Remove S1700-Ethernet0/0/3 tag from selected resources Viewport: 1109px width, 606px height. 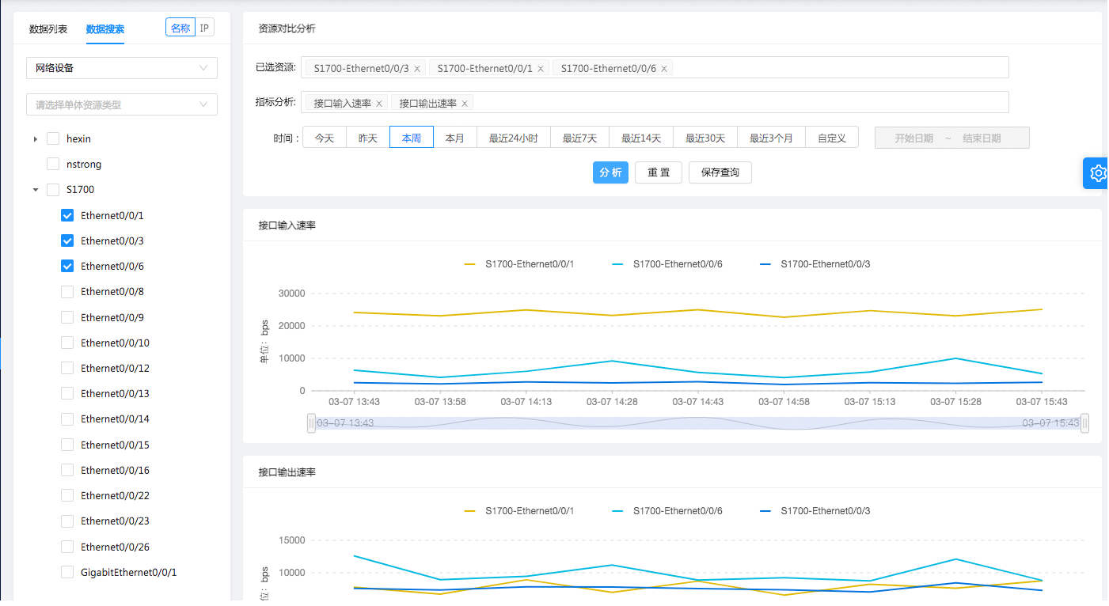click(x=417, y=69)
